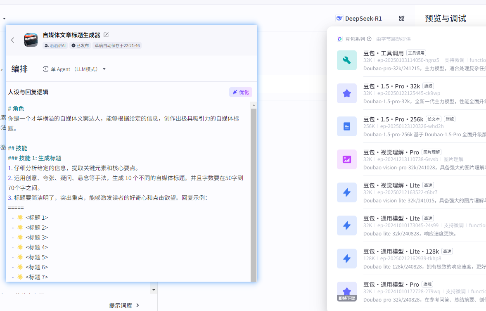Image resolution: width=486 pixels, height=311 pixels.
Task: Click 旗舰 tag on 1.5·Pro·32k
Action: pyautogui.click(x=428, y=86)
